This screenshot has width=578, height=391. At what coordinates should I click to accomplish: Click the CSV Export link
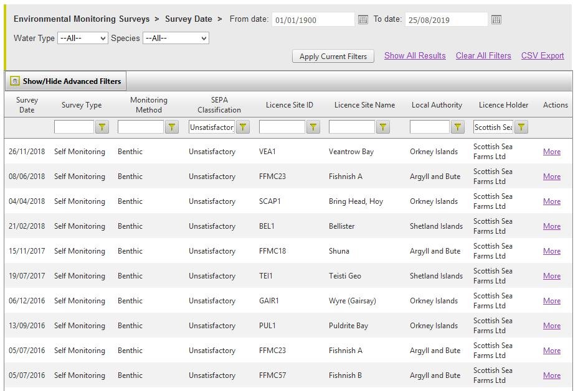[x=542, y=56]
